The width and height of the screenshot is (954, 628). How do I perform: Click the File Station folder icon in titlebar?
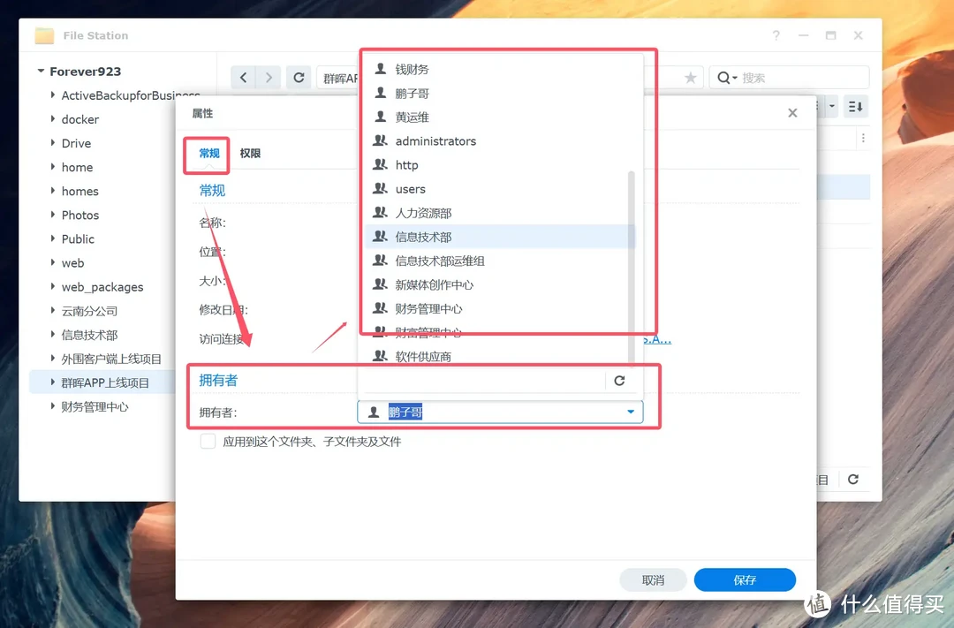pos(43,34)
